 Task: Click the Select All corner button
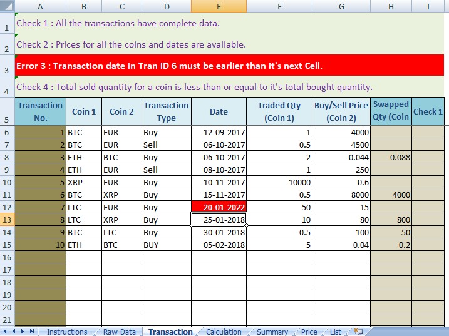[x=7, y=6]
